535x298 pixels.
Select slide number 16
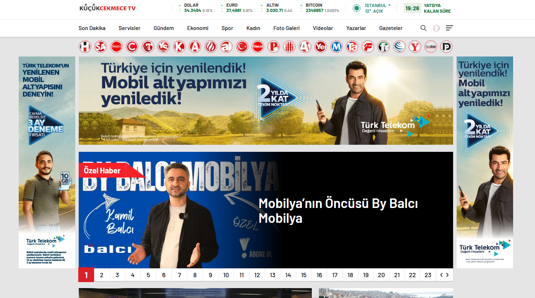[x=319, y=275]
